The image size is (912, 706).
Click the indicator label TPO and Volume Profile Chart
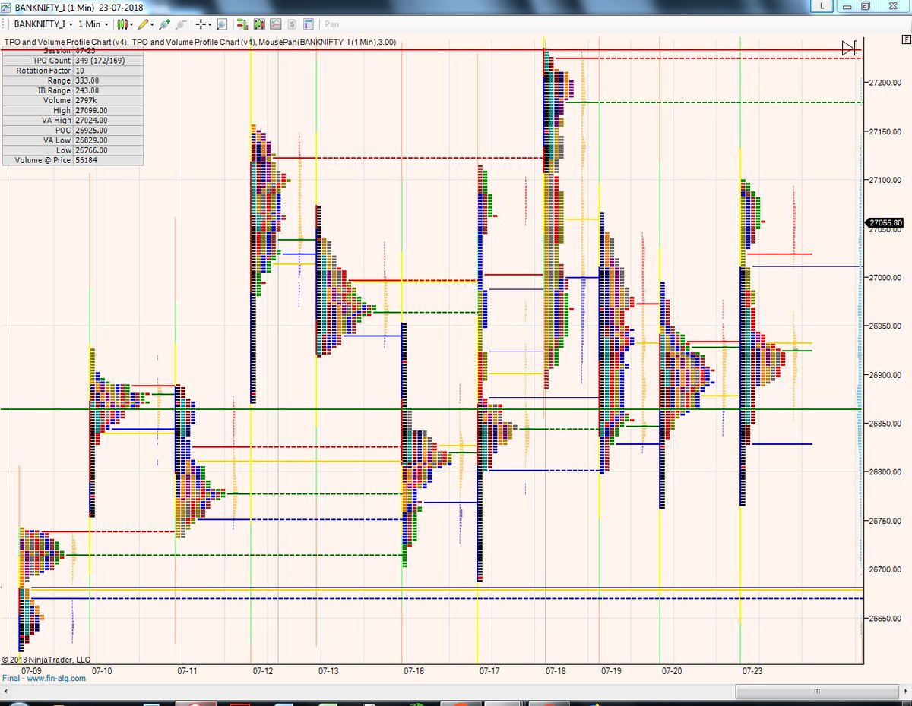coord(65,43)
